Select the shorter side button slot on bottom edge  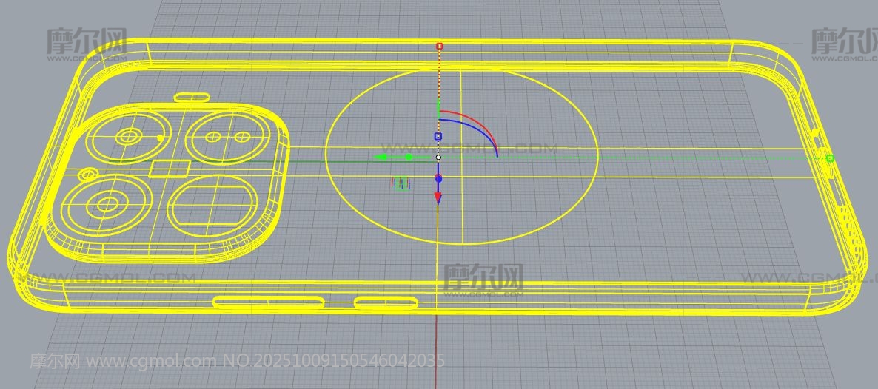click(386, 302)
